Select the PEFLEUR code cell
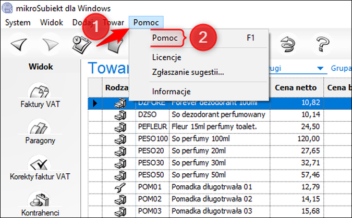This screenshot has width=352, height=218. click(152, 126)
